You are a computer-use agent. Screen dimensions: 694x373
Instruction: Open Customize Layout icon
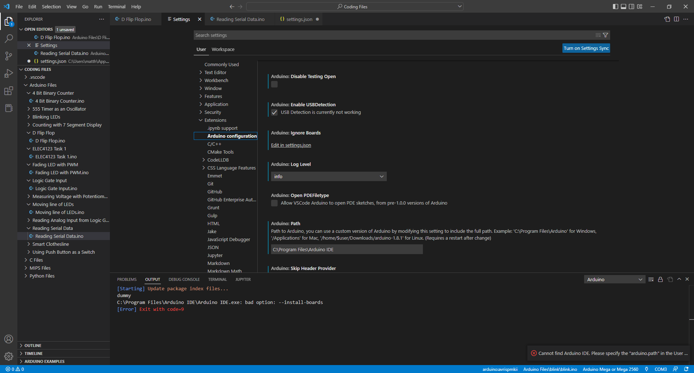(640, 7)
